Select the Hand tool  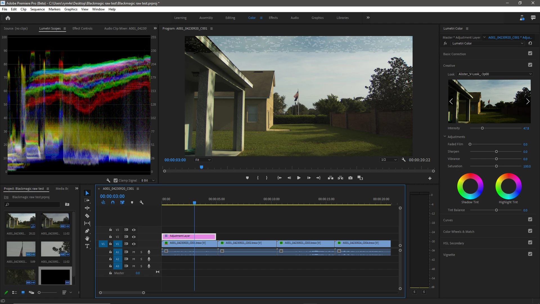coord(87,238)
